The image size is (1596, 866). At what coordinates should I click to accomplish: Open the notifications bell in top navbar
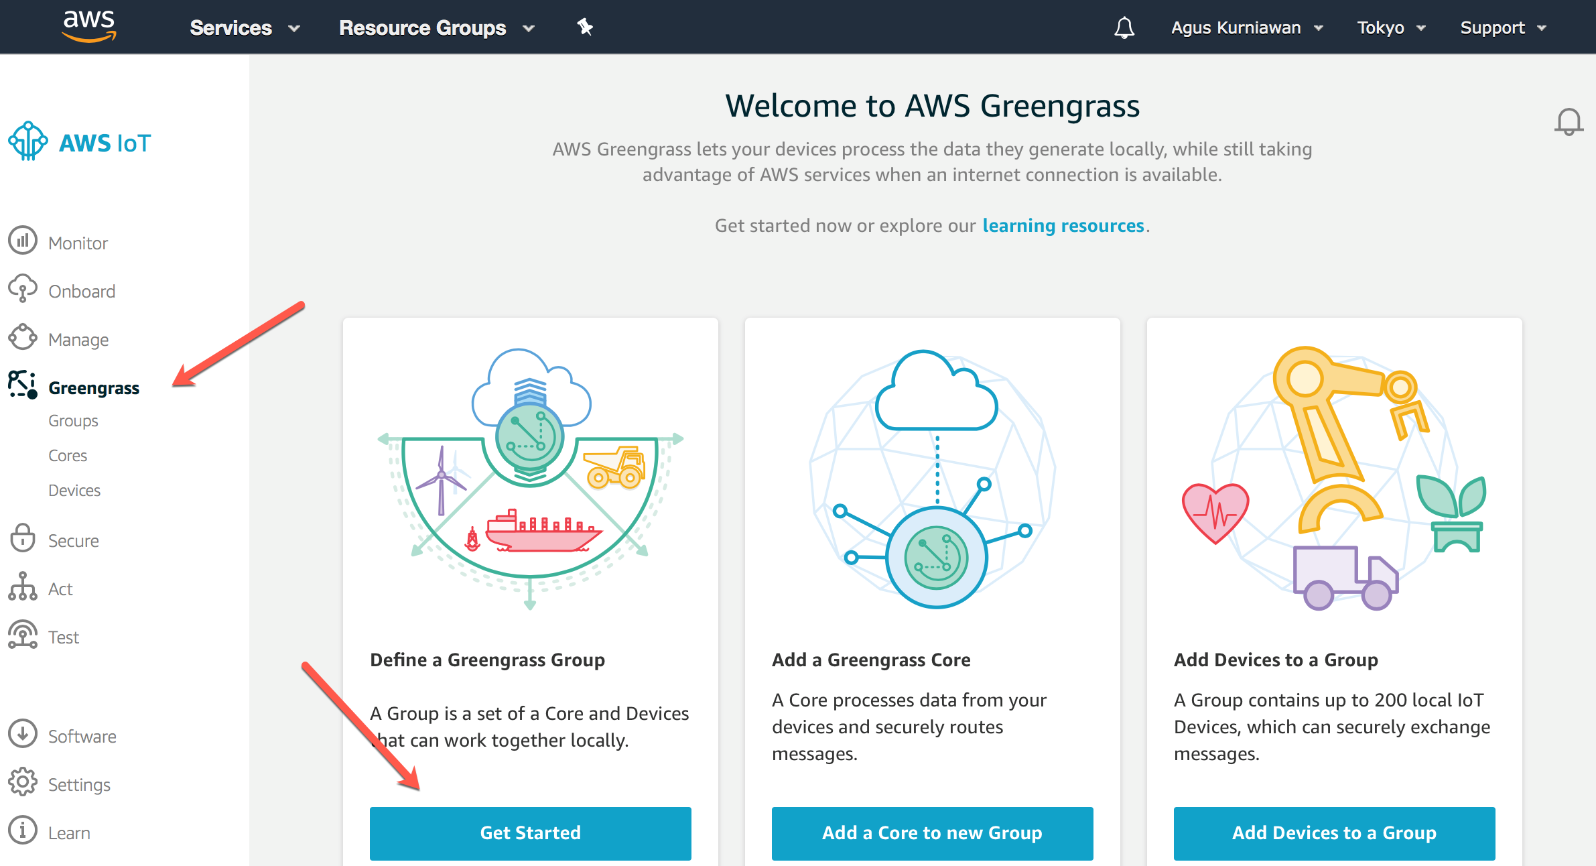pyautogui.click(x=1124, y=27)
